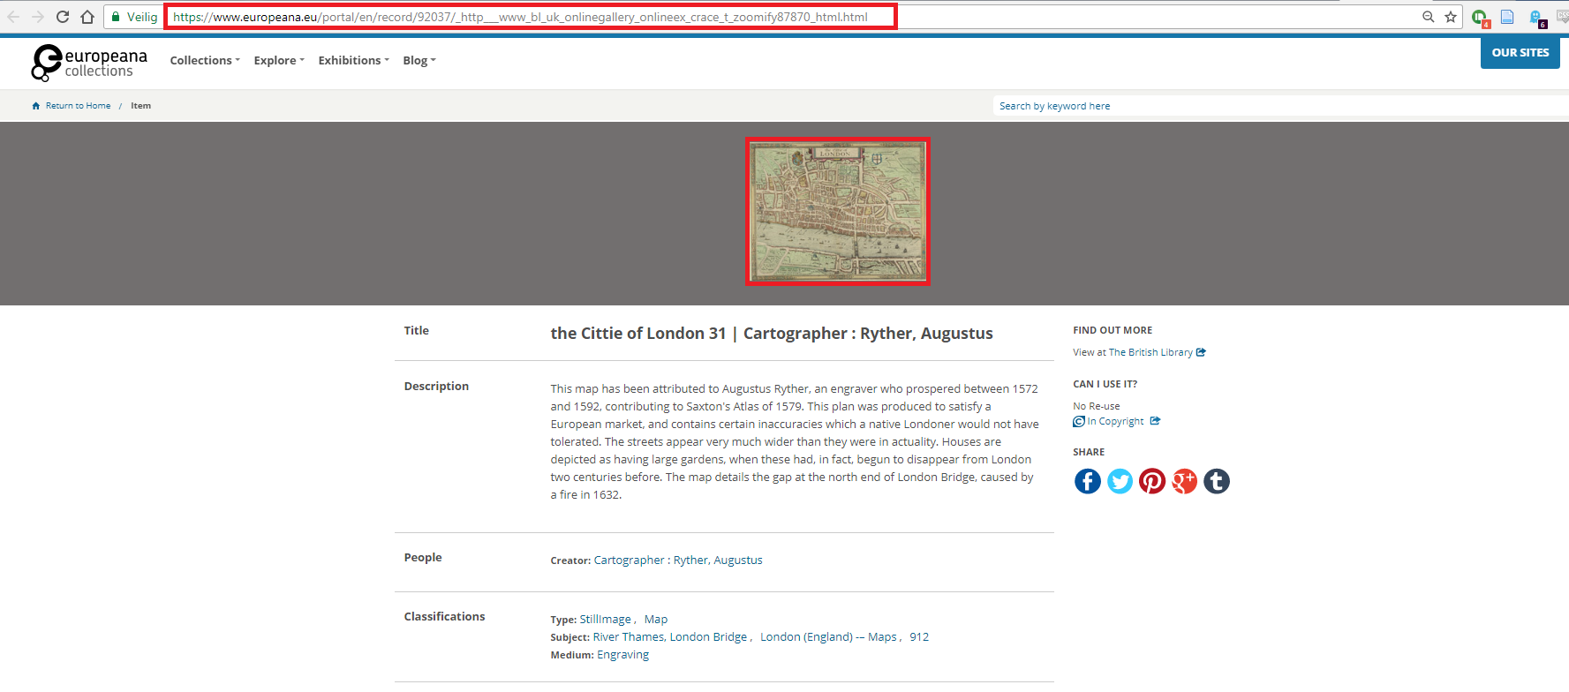
Task: Filter by type StillImage
Action: (606, 620)
